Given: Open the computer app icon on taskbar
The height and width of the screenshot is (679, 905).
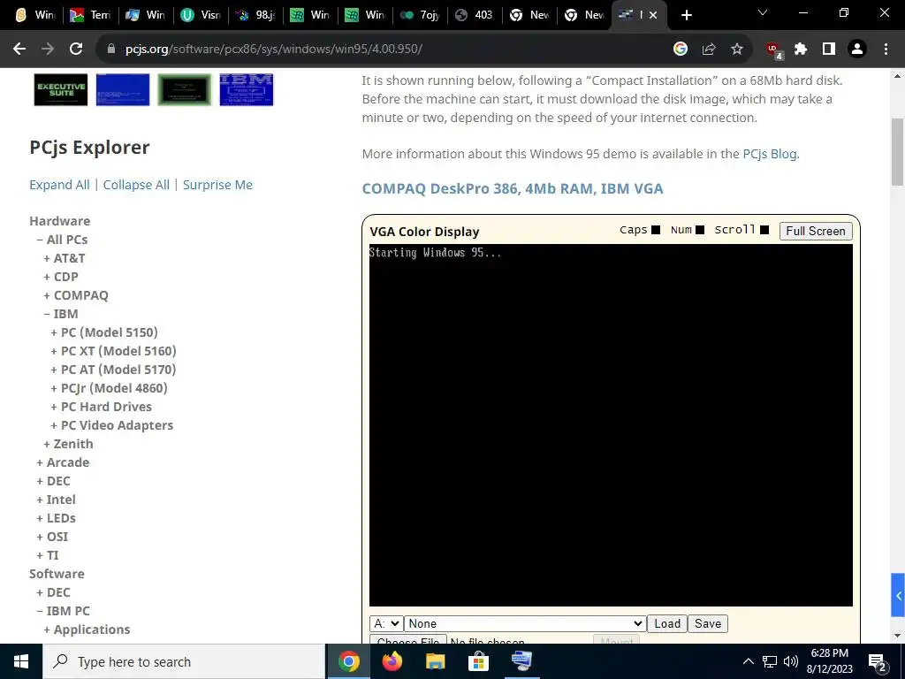Looking at the screenshot, I should 521,661.
